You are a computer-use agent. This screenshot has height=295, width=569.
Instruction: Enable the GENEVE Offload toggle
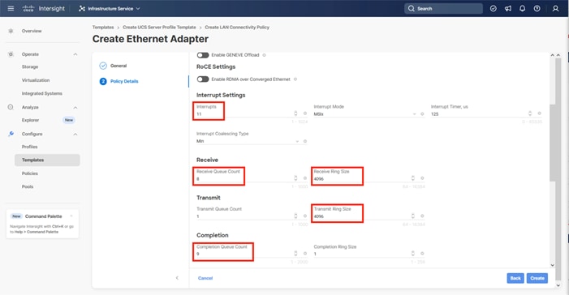203,55
